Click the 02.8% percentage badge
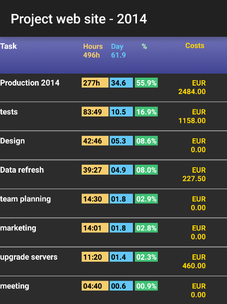This screenshot has height=304, width=227. click(x=146, y=228)
